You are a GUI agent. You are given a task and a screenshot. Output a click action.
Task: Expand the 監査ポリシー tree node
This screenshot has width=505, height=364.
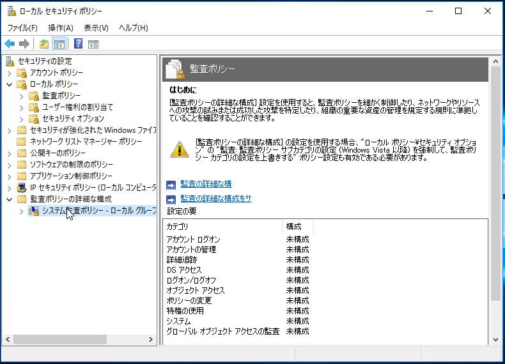click(22, 96)
